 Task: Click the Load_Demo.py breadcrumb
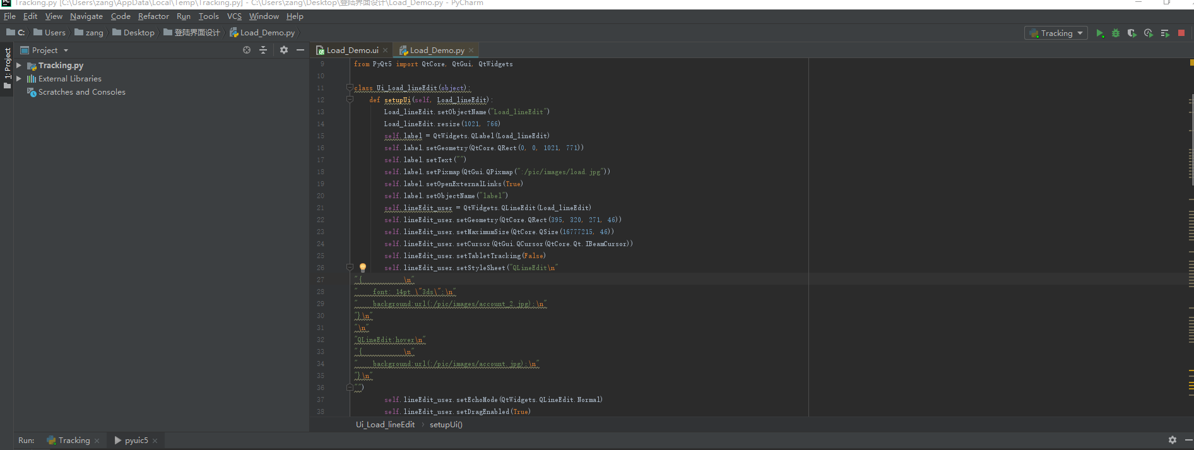coord(263,32)
